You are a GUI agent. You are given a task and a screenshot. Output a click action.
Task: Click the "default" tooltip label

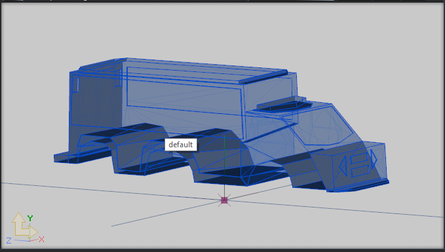pos(181,145)
